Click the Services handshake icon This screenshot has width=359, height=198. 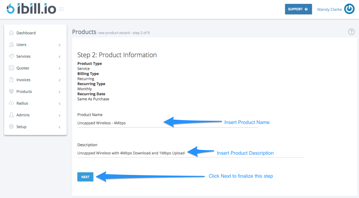click(x=11, y=56)
